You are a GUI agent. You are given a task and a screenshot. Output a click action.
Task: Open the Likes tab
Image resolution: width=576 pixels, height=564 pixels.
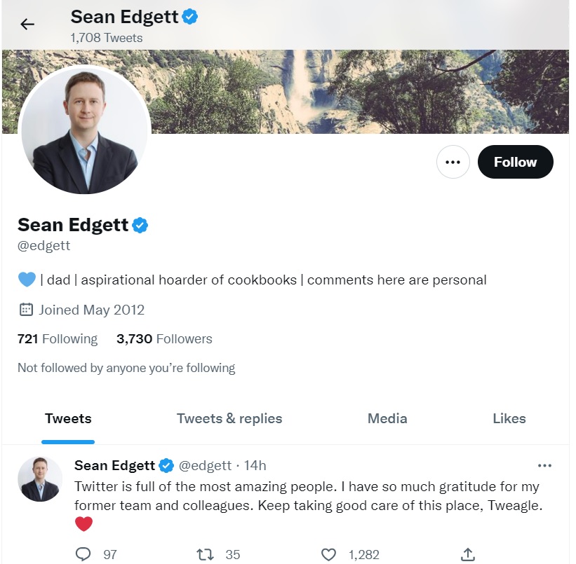[x=509, y=419]
